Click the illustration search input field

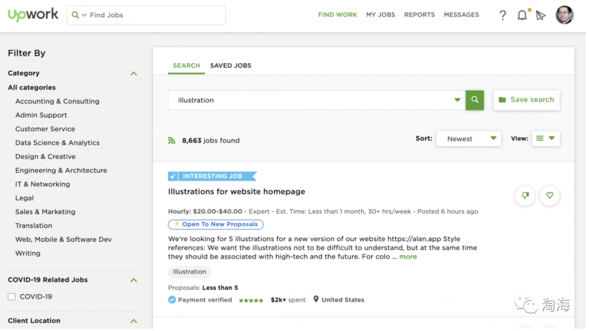coord(311,100)
